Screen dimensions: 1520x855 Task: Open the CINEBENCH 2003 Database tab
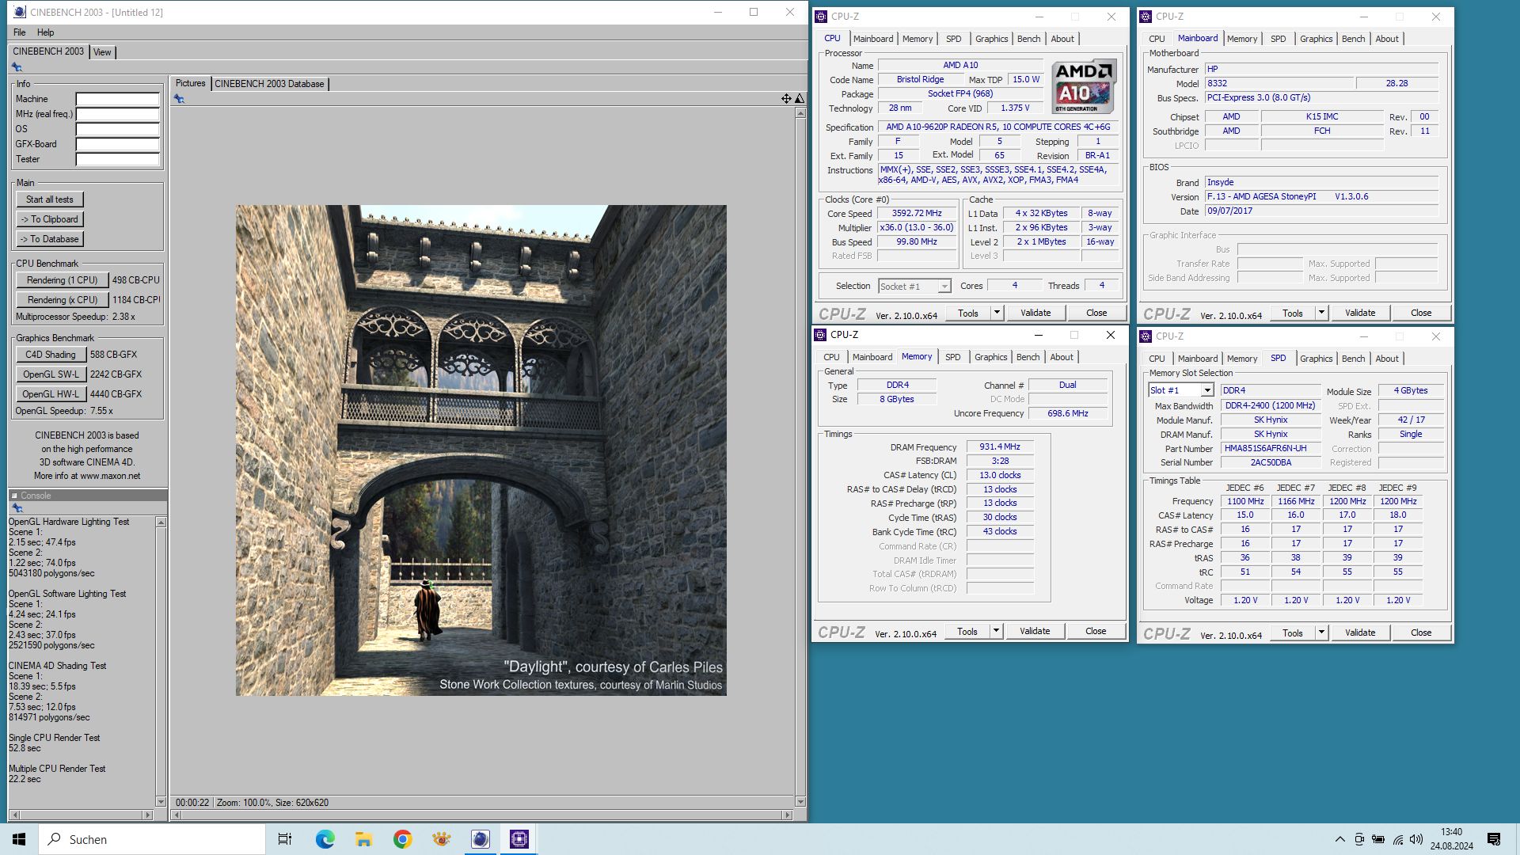click(269, 84)
